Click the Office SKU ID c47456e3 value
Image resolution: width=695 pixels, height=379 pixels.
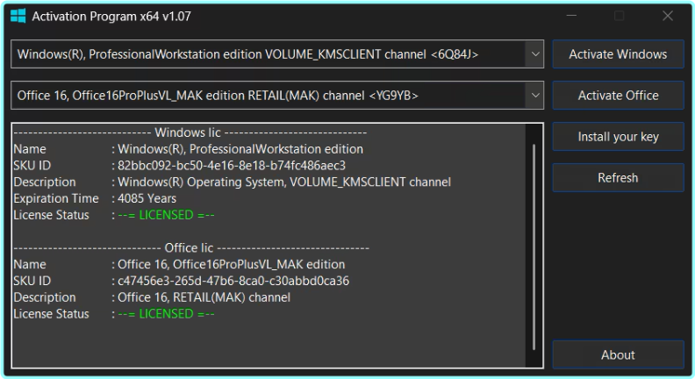click(233, 281)
